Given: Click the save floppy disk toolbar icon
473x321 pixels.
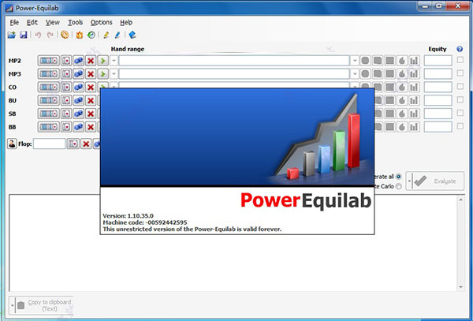Looking at the screenshot, I should tap(24, 35).
